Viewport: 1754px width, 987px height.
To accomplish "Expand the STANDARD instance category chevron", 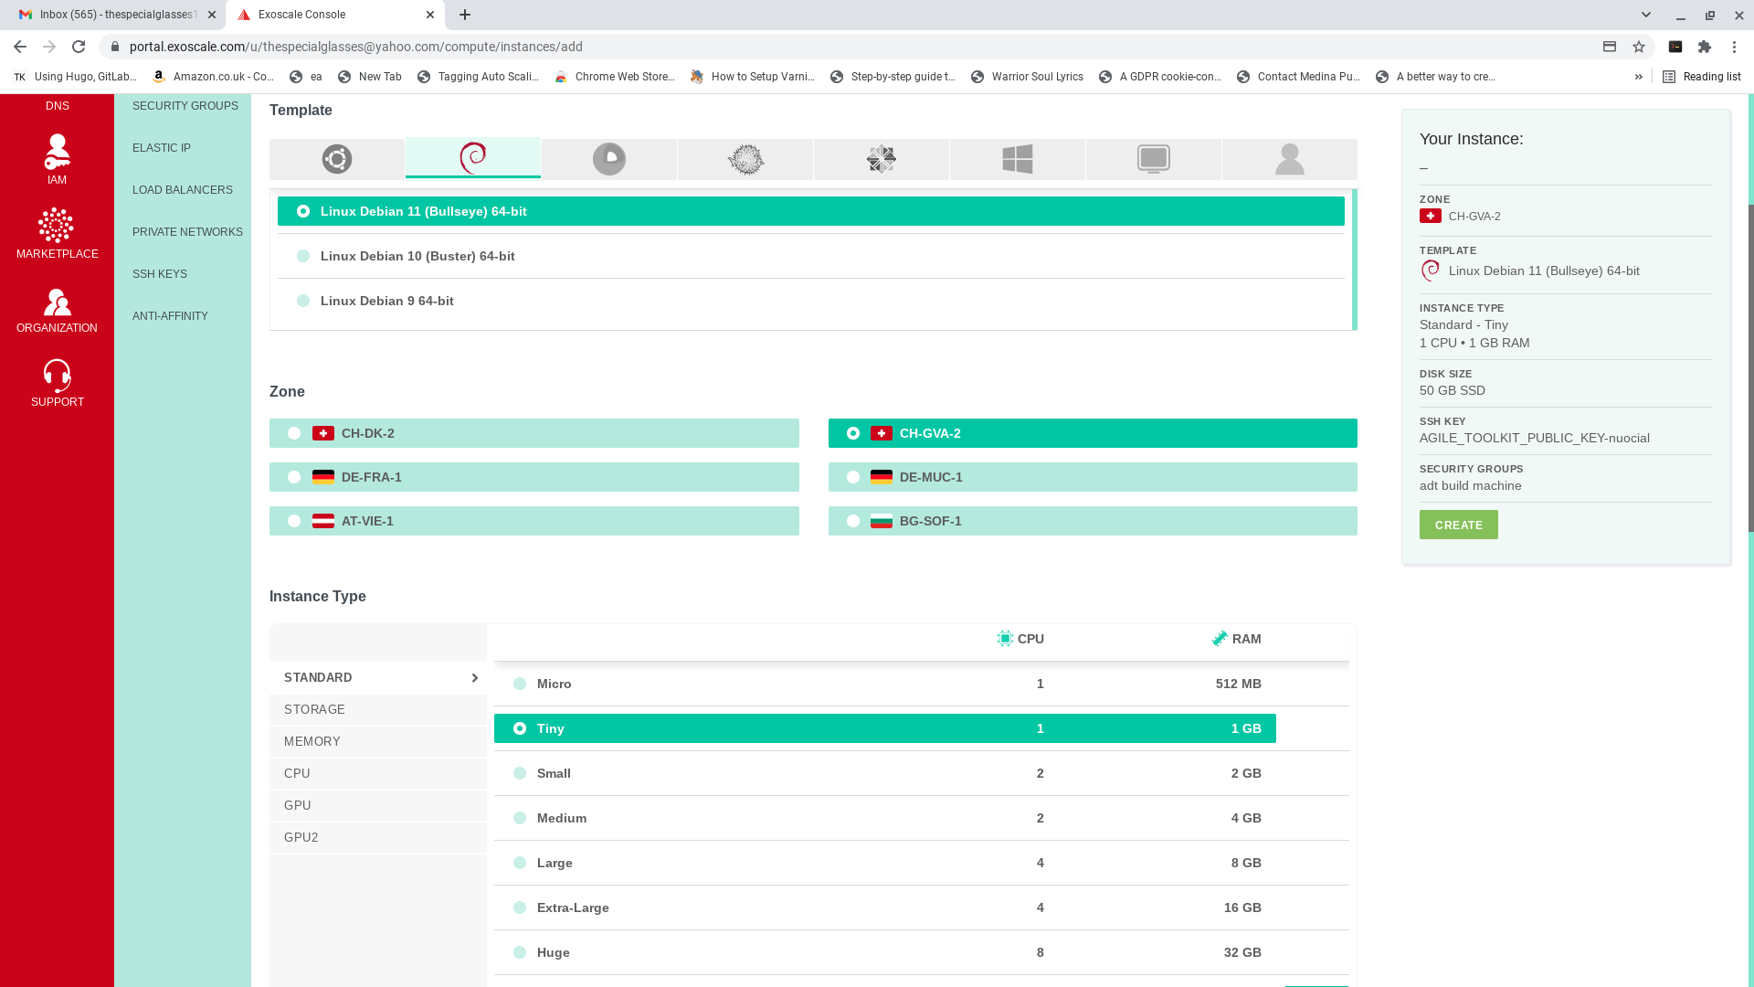I will click(474, 677).
